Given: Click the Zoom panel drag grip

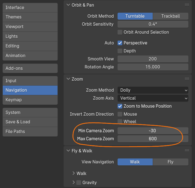Looking at the screenshot, I should pyautogui.click(x=187, y=79).
